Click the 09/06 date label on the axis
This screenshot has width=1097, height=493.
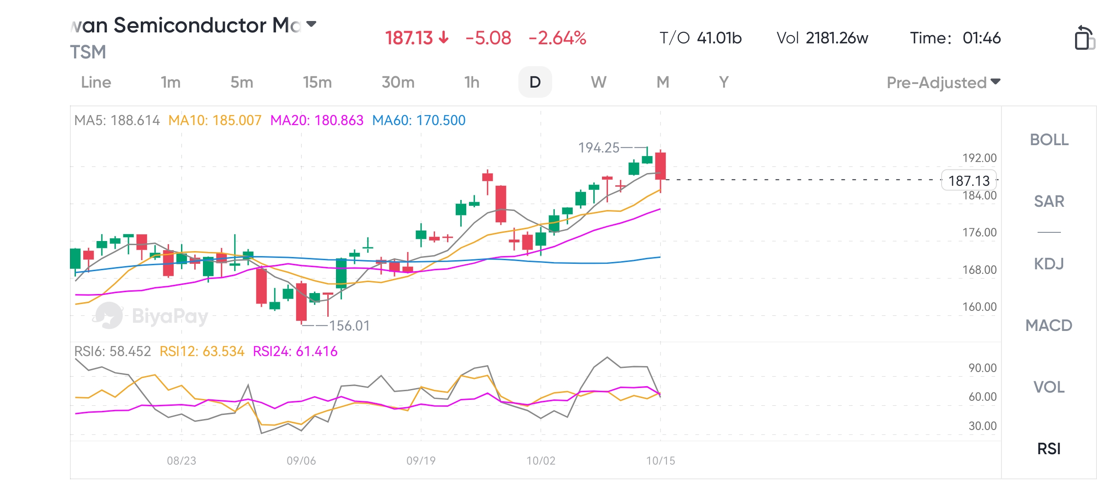click(301, 461)
